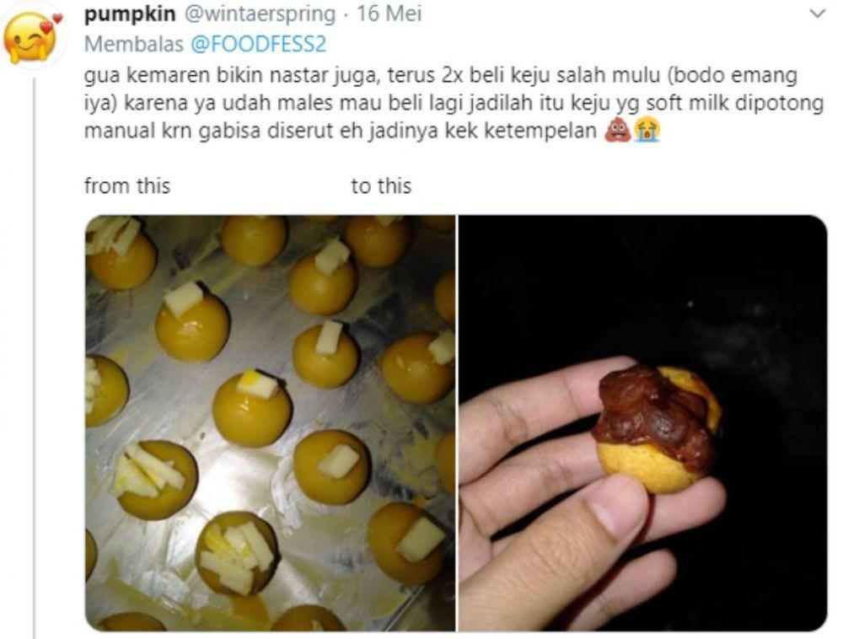Screen dimensions: 843x639
Task: Open the pumpkin display name profile
Action: pos(130,14)
